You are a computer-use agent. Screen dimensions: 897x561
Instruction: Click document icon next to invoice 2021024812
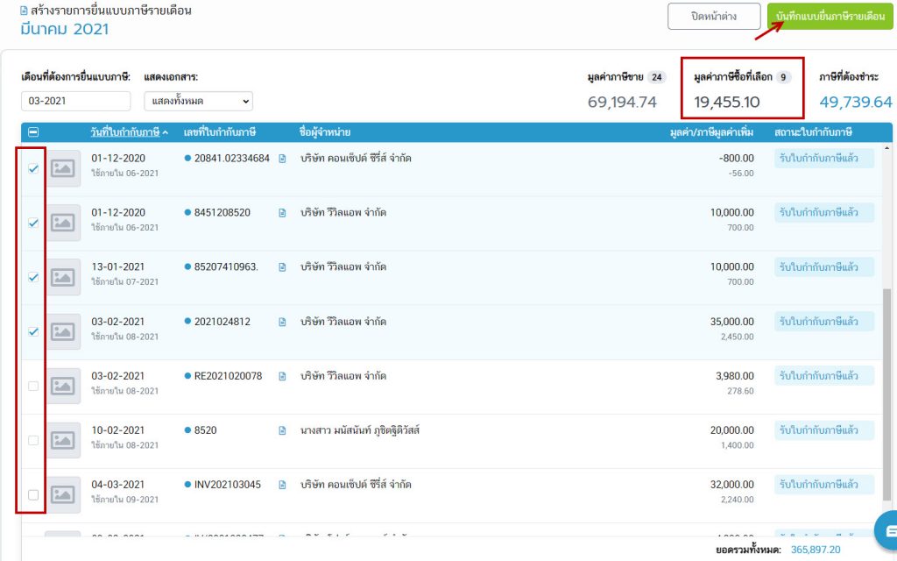coord(282,322)
